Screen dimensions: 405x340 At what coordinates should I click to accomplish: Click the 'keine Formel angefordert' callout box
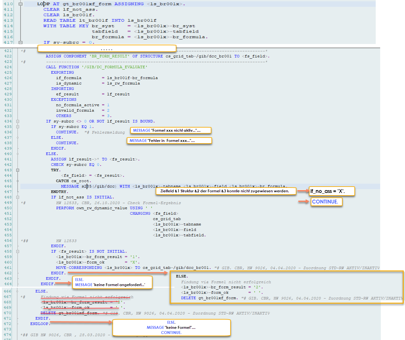112,282
